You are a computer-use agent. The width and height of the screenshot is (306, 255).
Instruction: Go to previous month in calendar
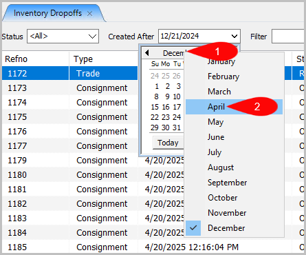[147, 53]
